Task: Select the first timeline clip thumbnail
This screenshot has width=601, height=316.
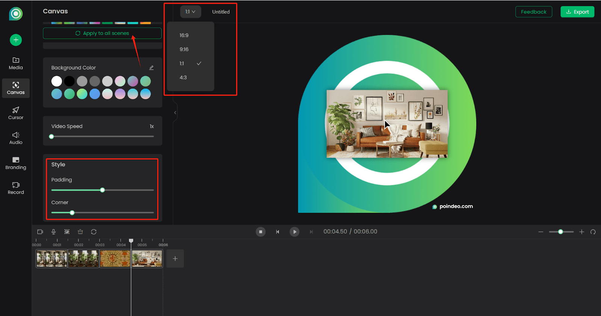Action: [51, 259]
